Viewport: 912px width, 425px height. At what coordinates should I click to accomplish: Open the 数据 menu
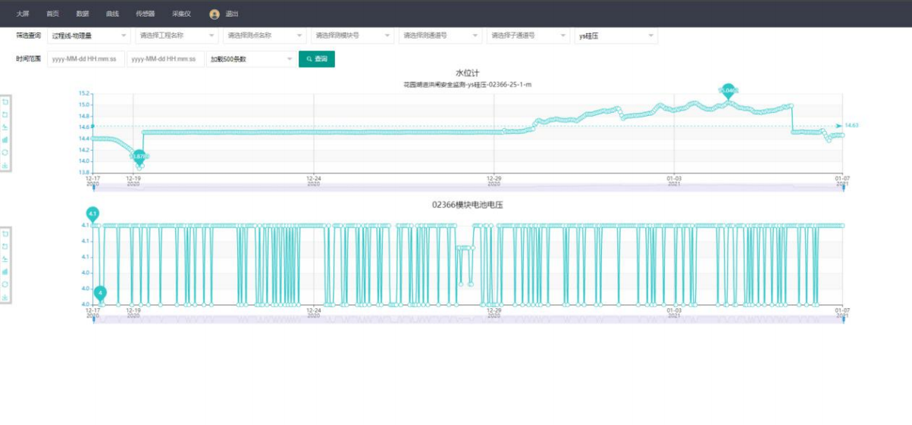(83, 14)
